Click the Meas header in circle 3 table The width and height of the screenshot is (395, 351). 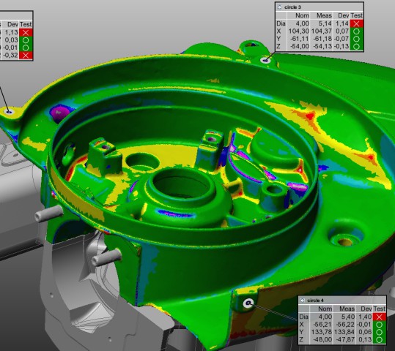pos(324,15)
